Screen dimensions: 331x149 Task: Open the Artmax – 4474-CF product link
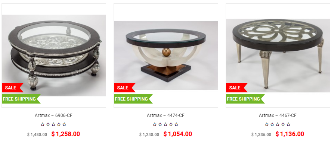coord(166,115)
